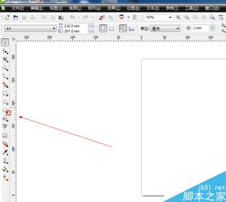The image size is (226, 202).
Task: Click the Cut scissors icon
Action: coord(44,17)
